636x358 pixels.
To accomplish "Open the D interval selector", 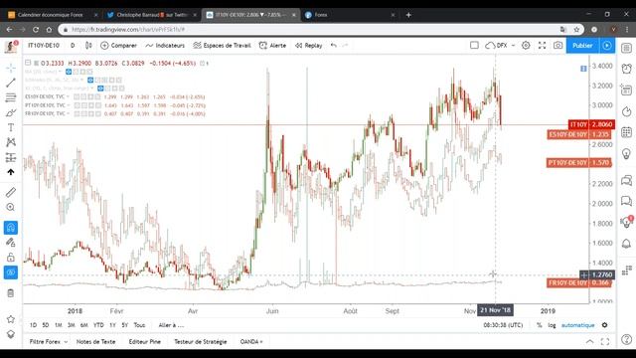I will (73, 46).
